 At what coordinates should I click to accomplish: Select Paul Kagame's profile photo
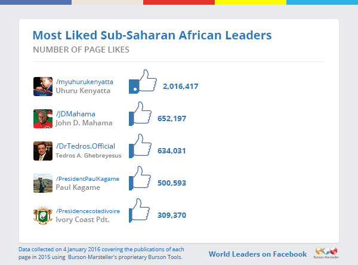(43, 183)
